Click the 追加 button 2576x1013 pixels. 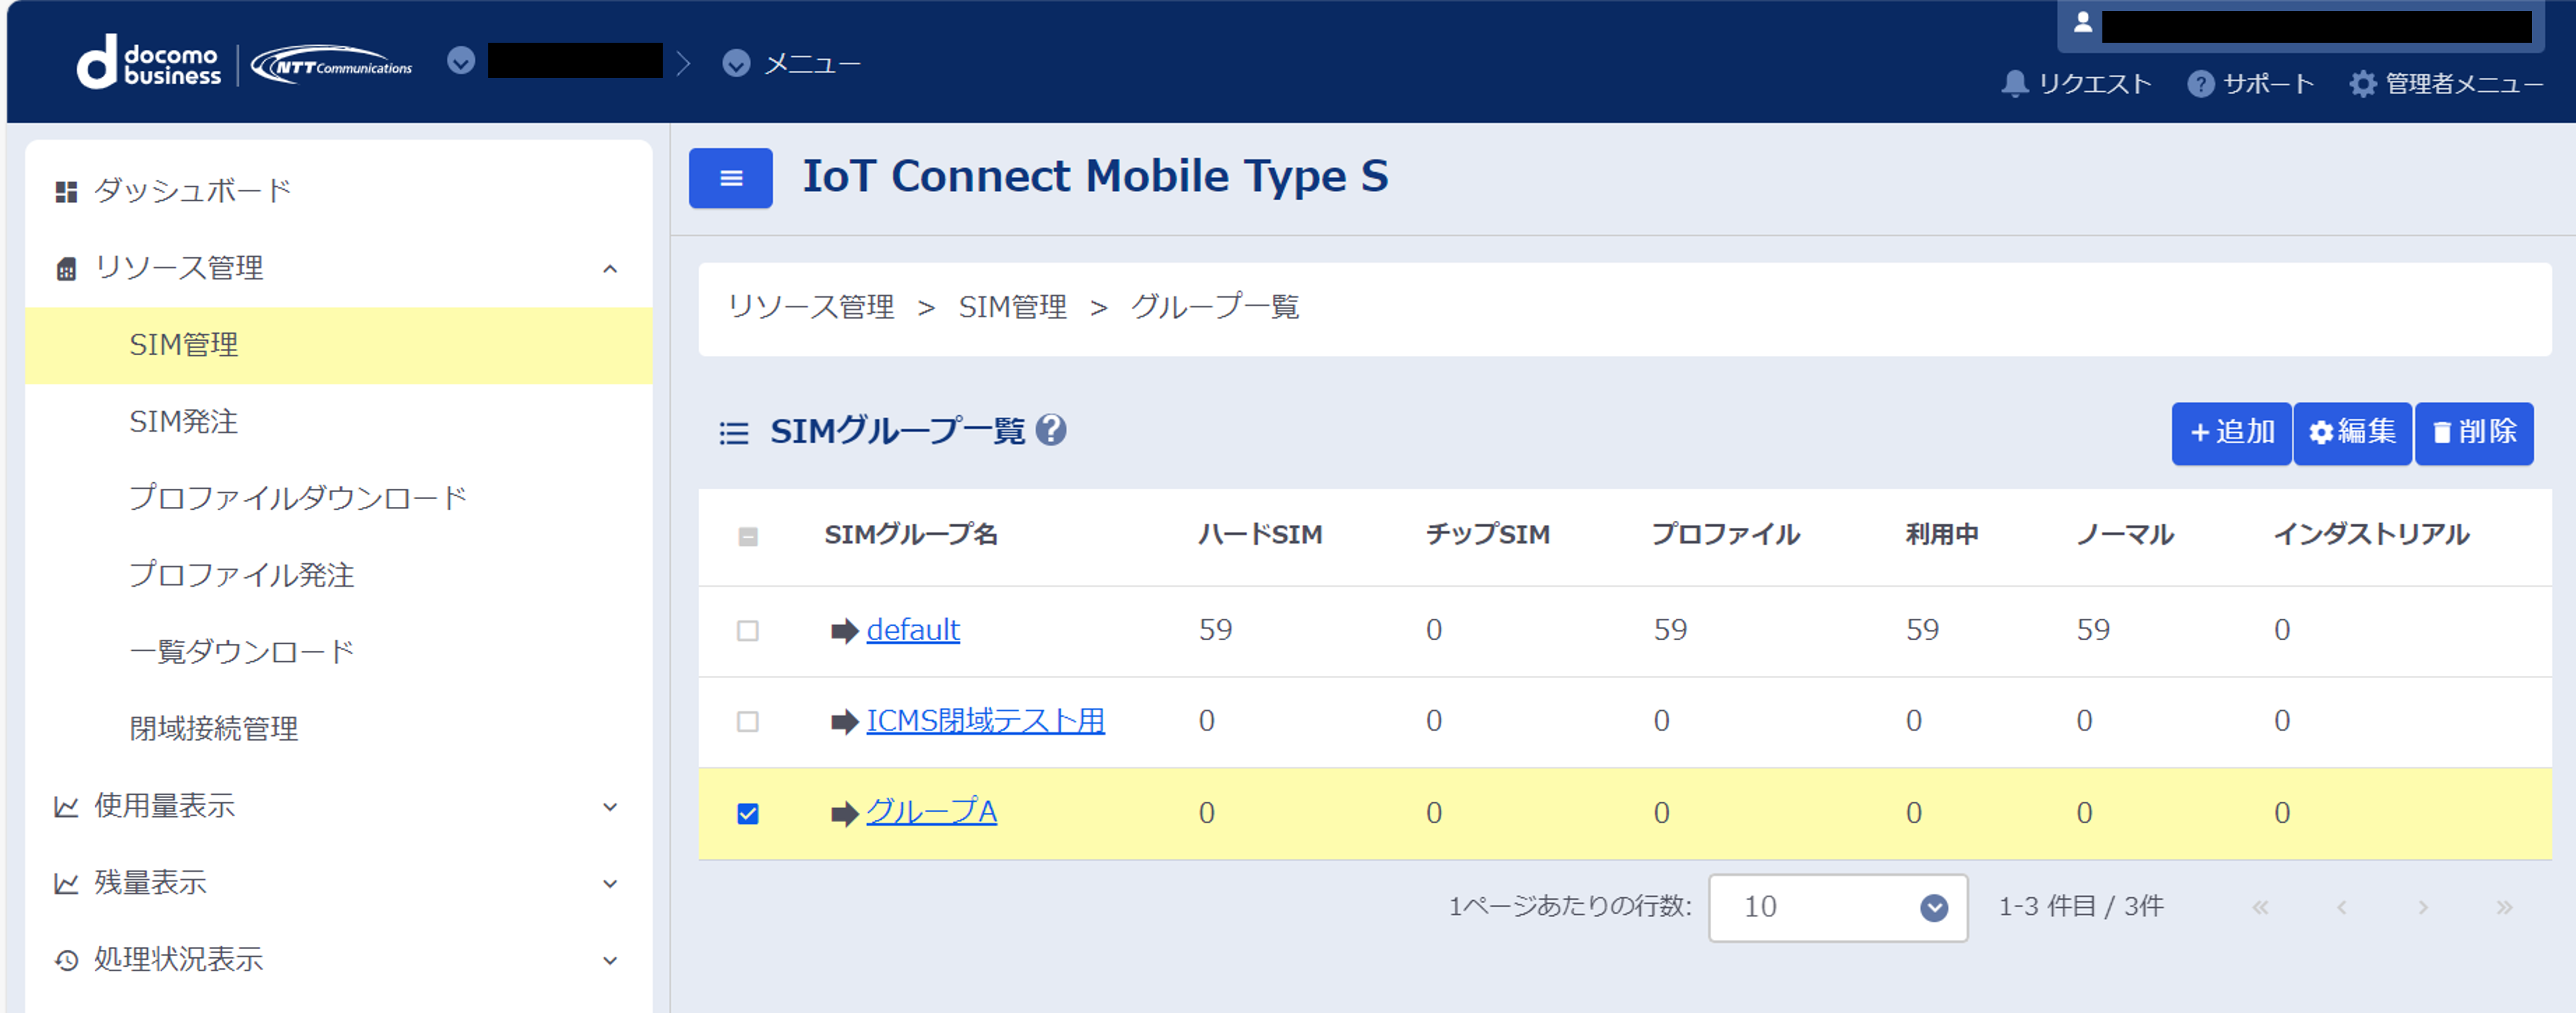tap(2231, 433)
